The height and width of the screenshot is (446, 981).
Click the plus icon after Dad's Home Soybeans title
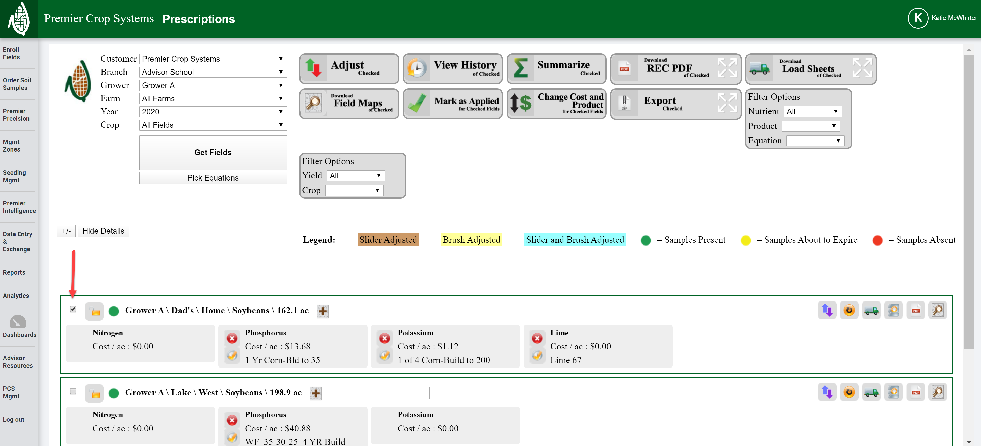[x=323, y=311]
